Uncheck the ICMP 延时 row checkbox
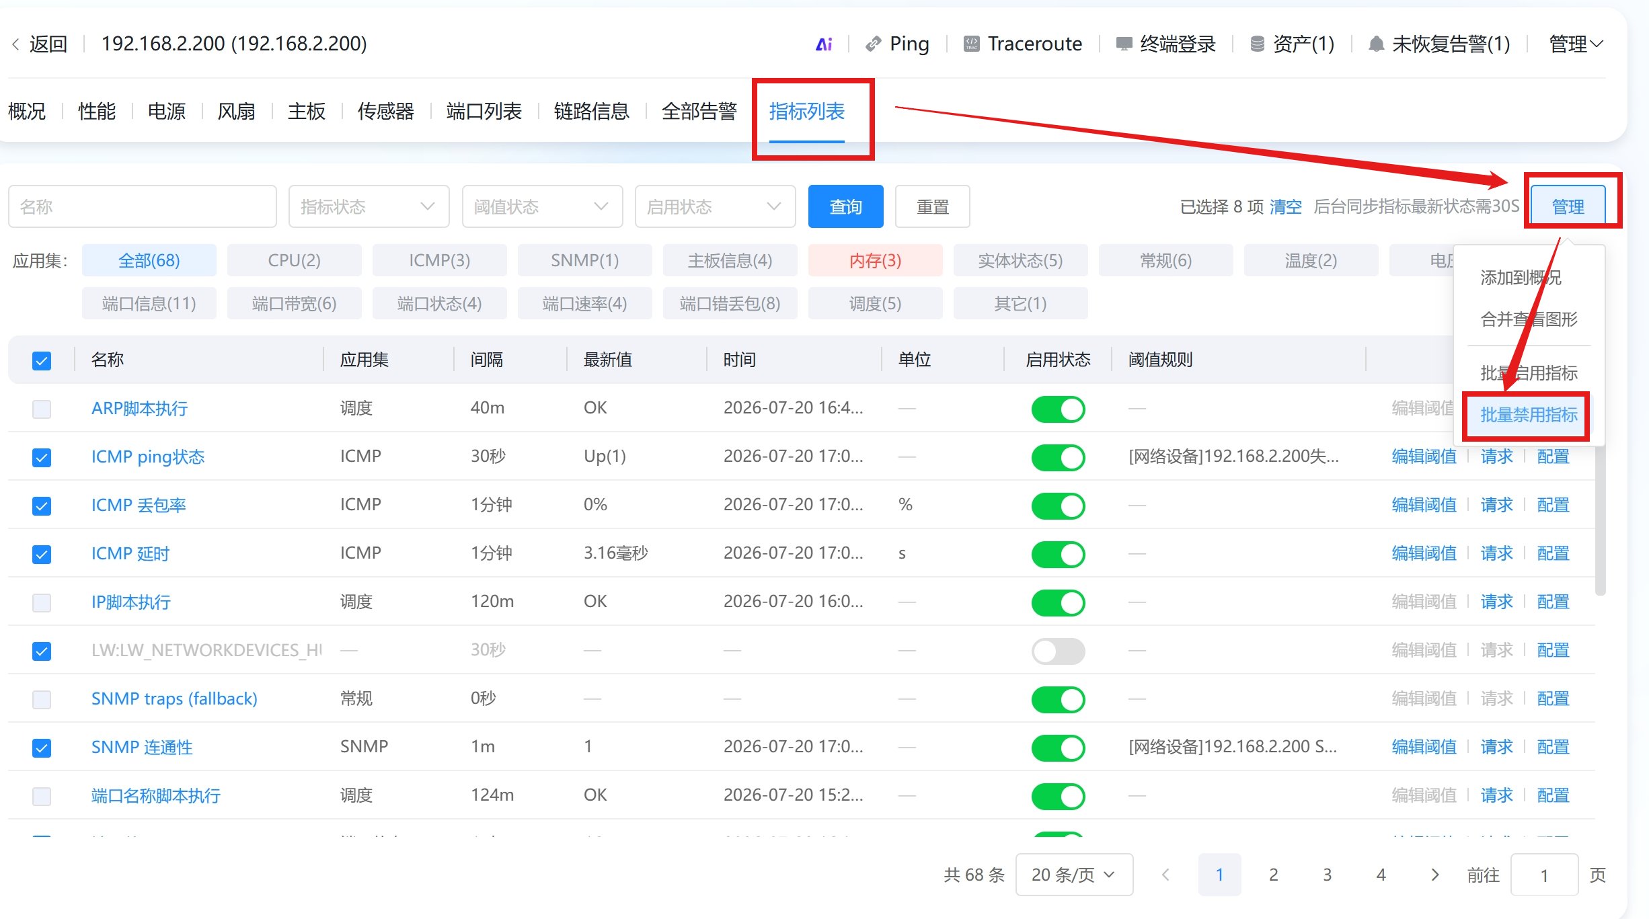 coord(42,554)
